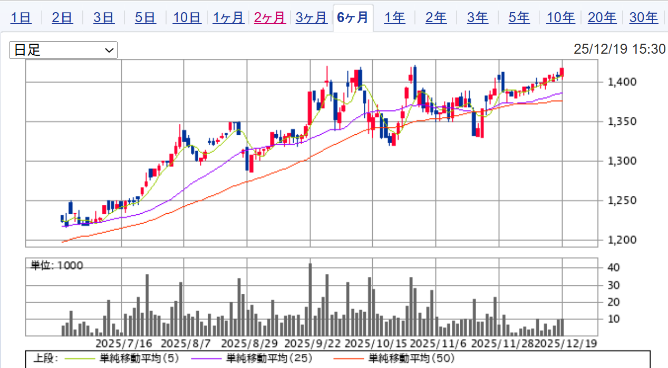The height and width of the screenshot is (368, 668).
Task: Select the 5日 range tab
Action: [145, 18]
